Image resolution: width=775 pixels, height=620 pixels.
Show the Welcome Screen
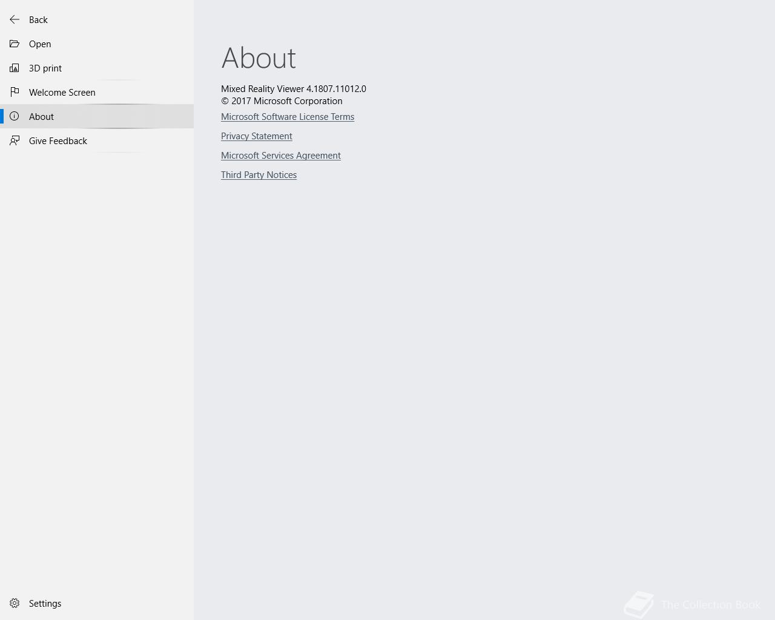pos(97,92)
